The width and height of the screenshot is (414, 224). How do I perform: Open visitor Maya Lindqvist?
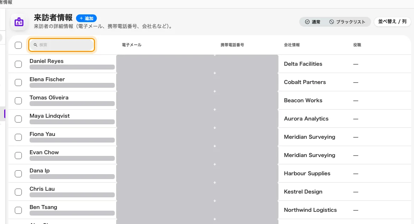tap(49, 116)
